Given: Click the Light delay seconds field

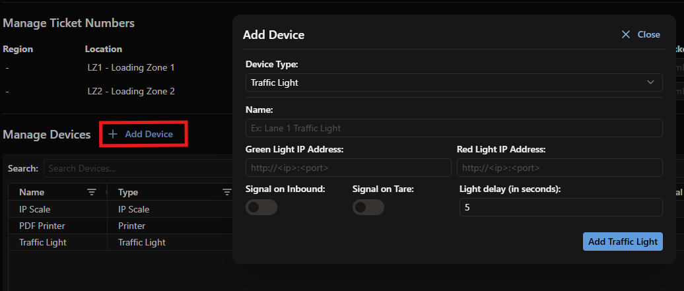Looking at the screenshot, I should (x=561, y=207).
